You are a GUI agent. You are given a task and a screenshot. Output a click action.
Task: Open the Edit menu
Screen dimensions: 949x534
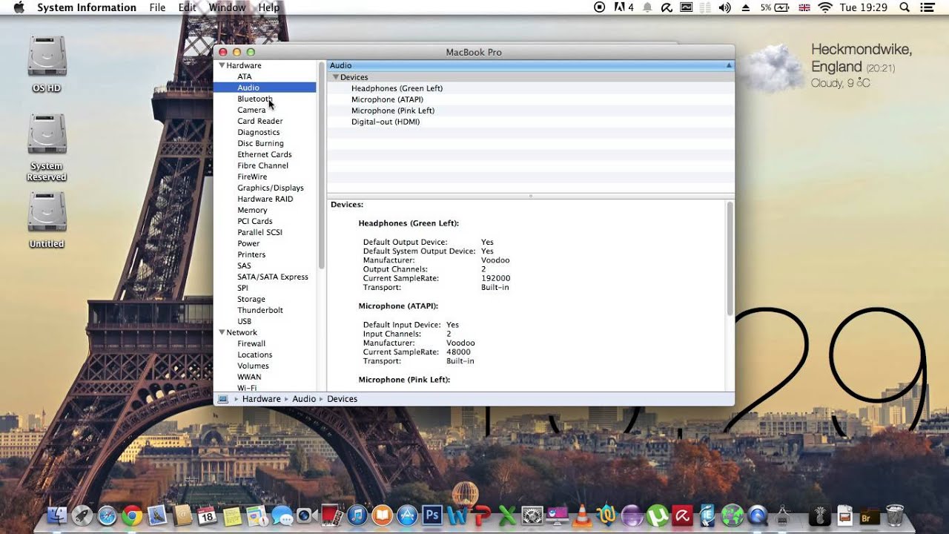click(187, 7)
